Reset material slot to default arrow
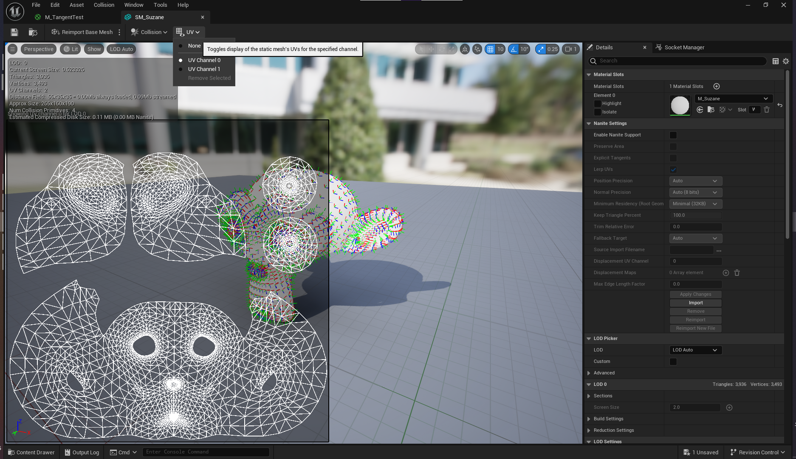 [780, 105]
